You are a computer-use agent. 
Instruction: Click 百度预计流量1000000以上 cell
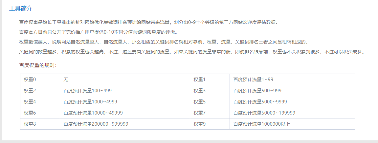click(292, 124)
